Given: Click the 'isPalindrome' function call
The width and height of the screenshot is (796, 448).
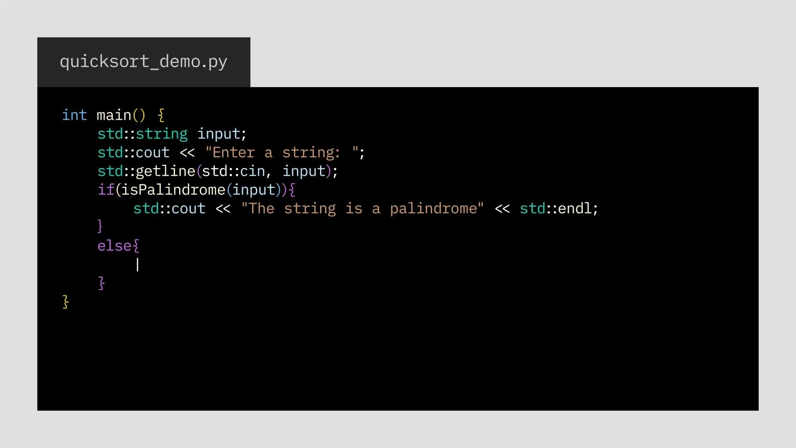Looking at the screenshot, I should pos(173,190).
